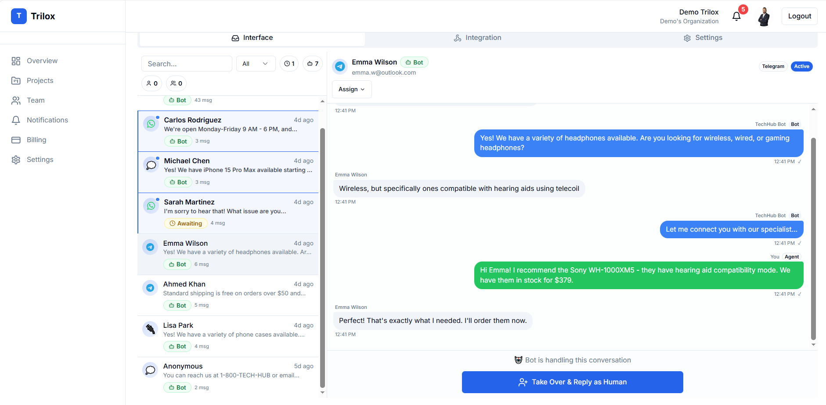Click the Telegram icon for Ahmed Khan
The image size is (826, 405).
pos(150,288)
